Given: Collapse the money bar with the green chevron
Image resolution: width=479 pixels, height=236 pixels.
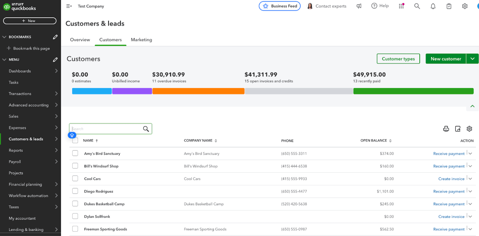Looking at the screenshot, I should click(473, 106).
